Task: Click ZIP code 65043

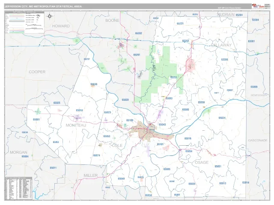Action: [x=162, y=124]
